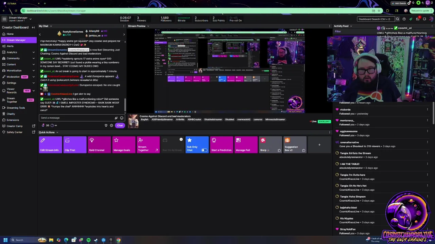Open Spotify from the taskbar
Screen dimensions: 435x244
(88, 240)
